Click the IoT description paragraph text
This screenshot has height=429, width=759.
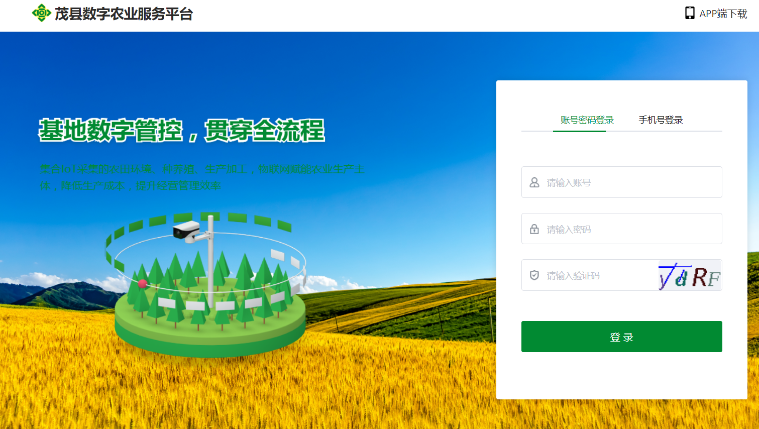click(x=202, y=177)
